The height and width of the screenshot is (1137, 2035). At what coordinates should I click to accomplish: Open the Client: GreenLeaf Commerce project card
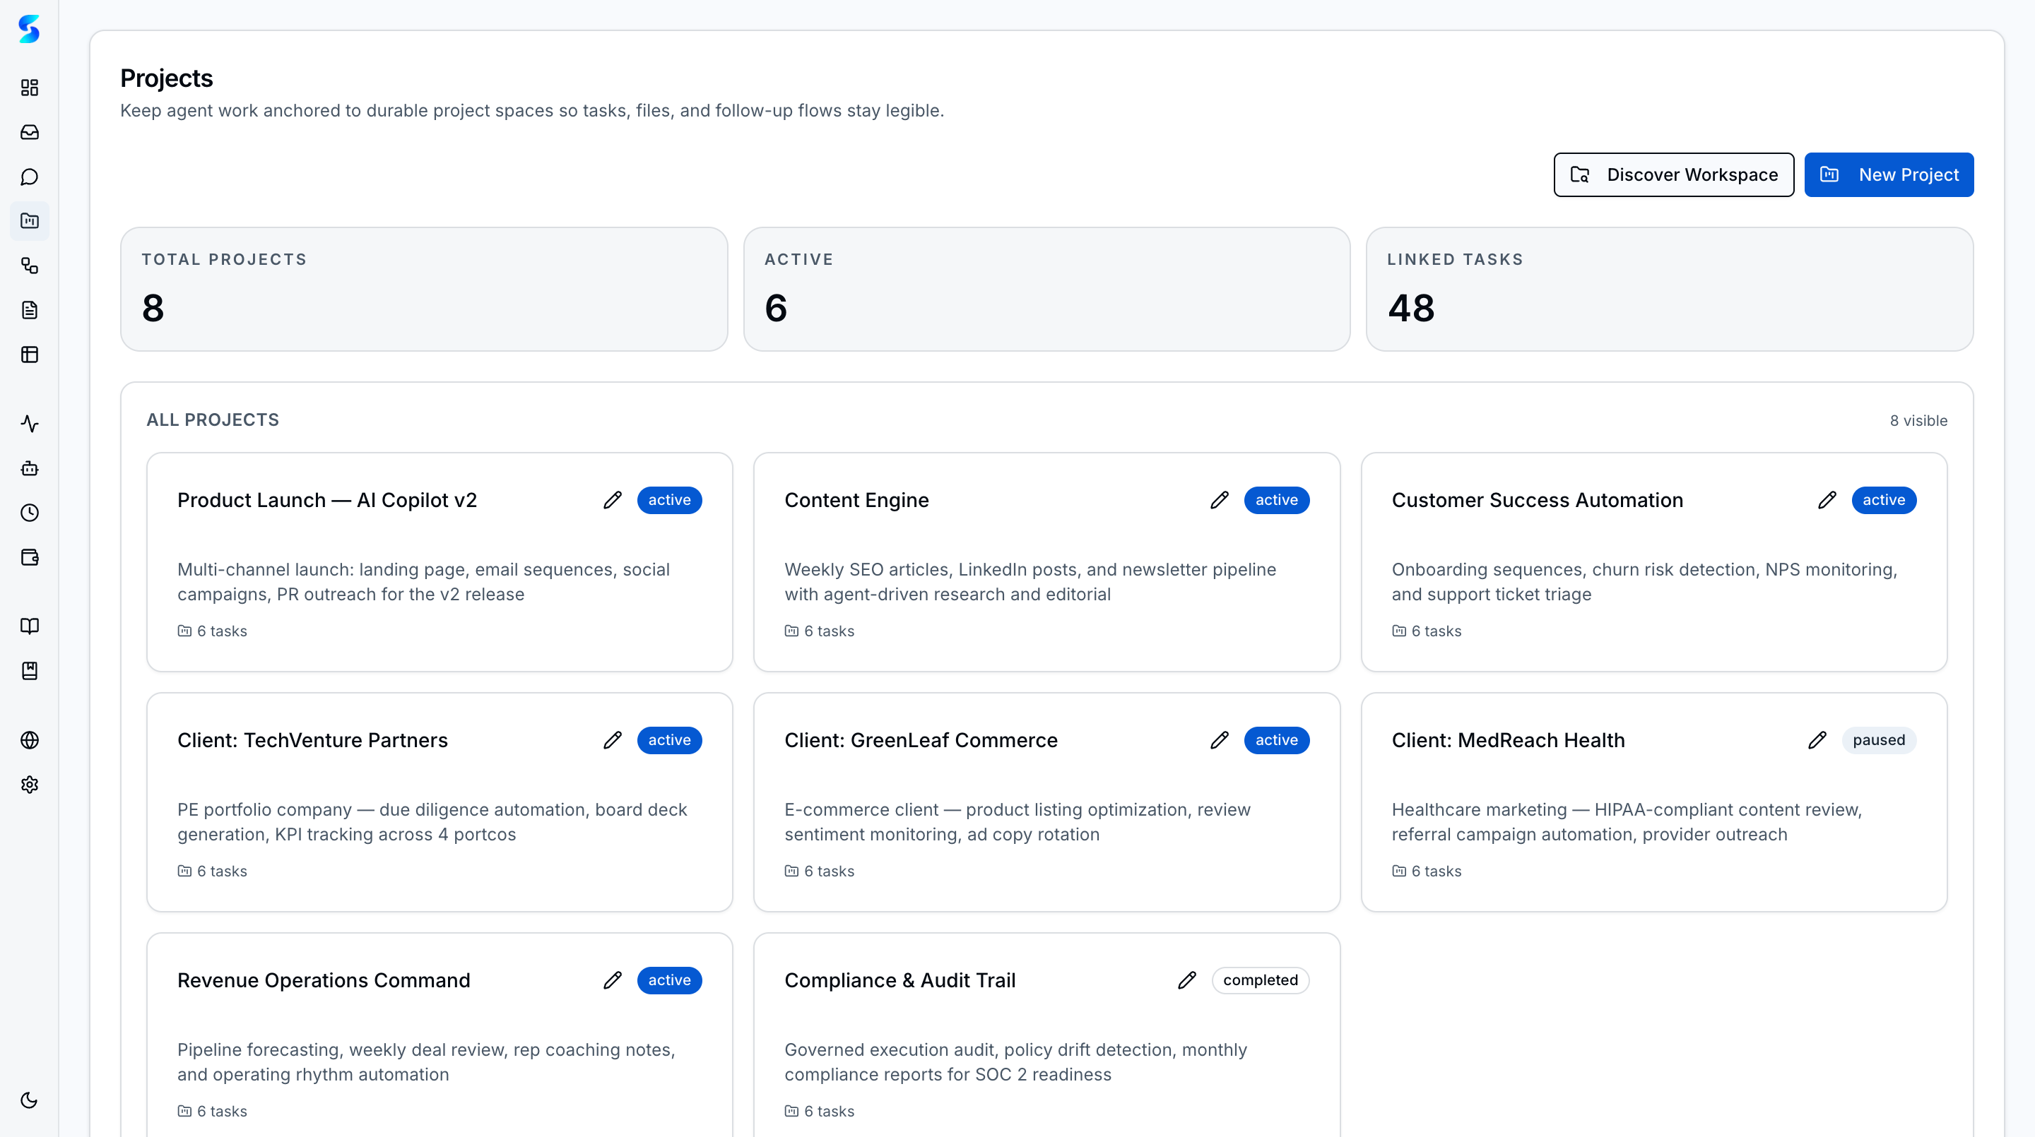click(920, 741)
